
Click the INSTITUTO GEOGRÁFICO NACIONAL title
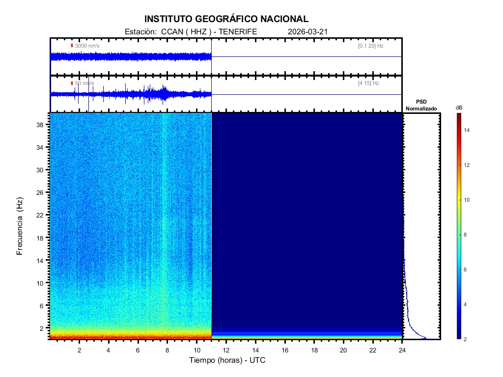point(226,19)
